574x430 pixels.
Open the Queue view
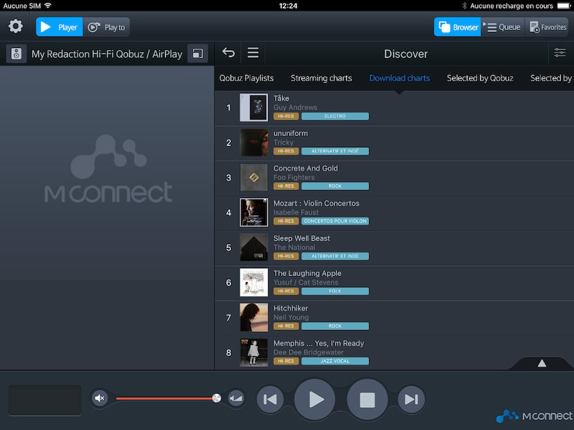click(503, 27)
